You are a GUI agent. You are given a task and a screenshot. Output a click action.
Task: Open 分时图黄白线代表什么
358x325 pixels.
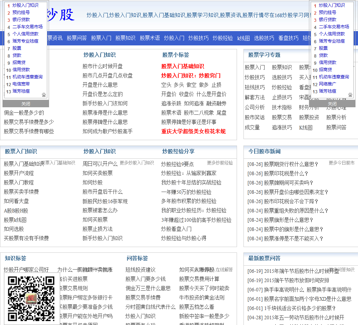tap(150, 307)
